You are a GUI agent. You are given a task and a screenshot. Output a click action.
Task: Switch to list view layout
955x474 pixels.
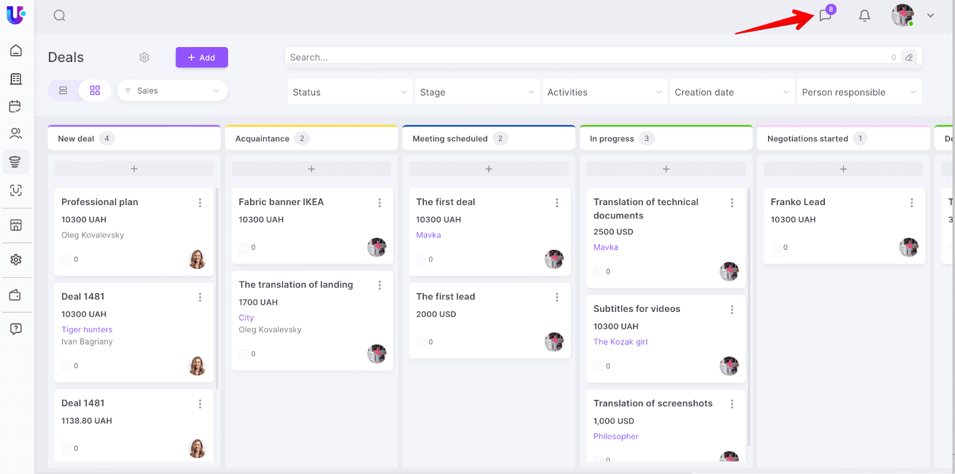click(x=63, y=91)
